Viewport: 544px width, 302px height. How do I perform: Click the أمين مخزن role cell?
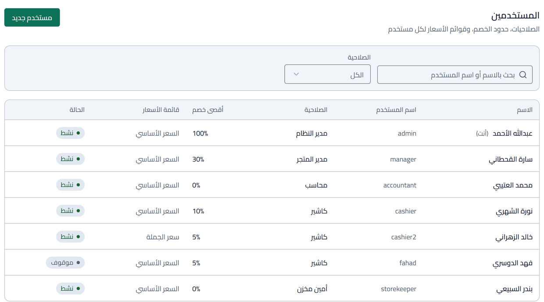click(x=312, y=289)
